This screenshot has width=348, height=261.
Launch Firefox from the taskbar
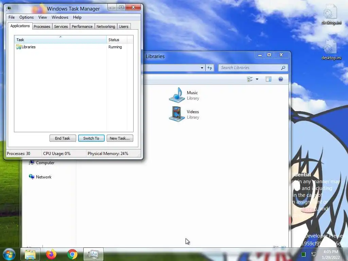51,254
